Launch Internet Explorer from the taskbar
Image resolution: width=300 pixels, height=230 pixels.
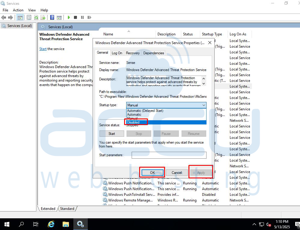(51, 224)
